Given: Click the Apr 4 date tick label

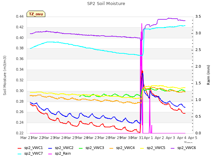Looking at the screenshot, I should (x=182, y=138).
